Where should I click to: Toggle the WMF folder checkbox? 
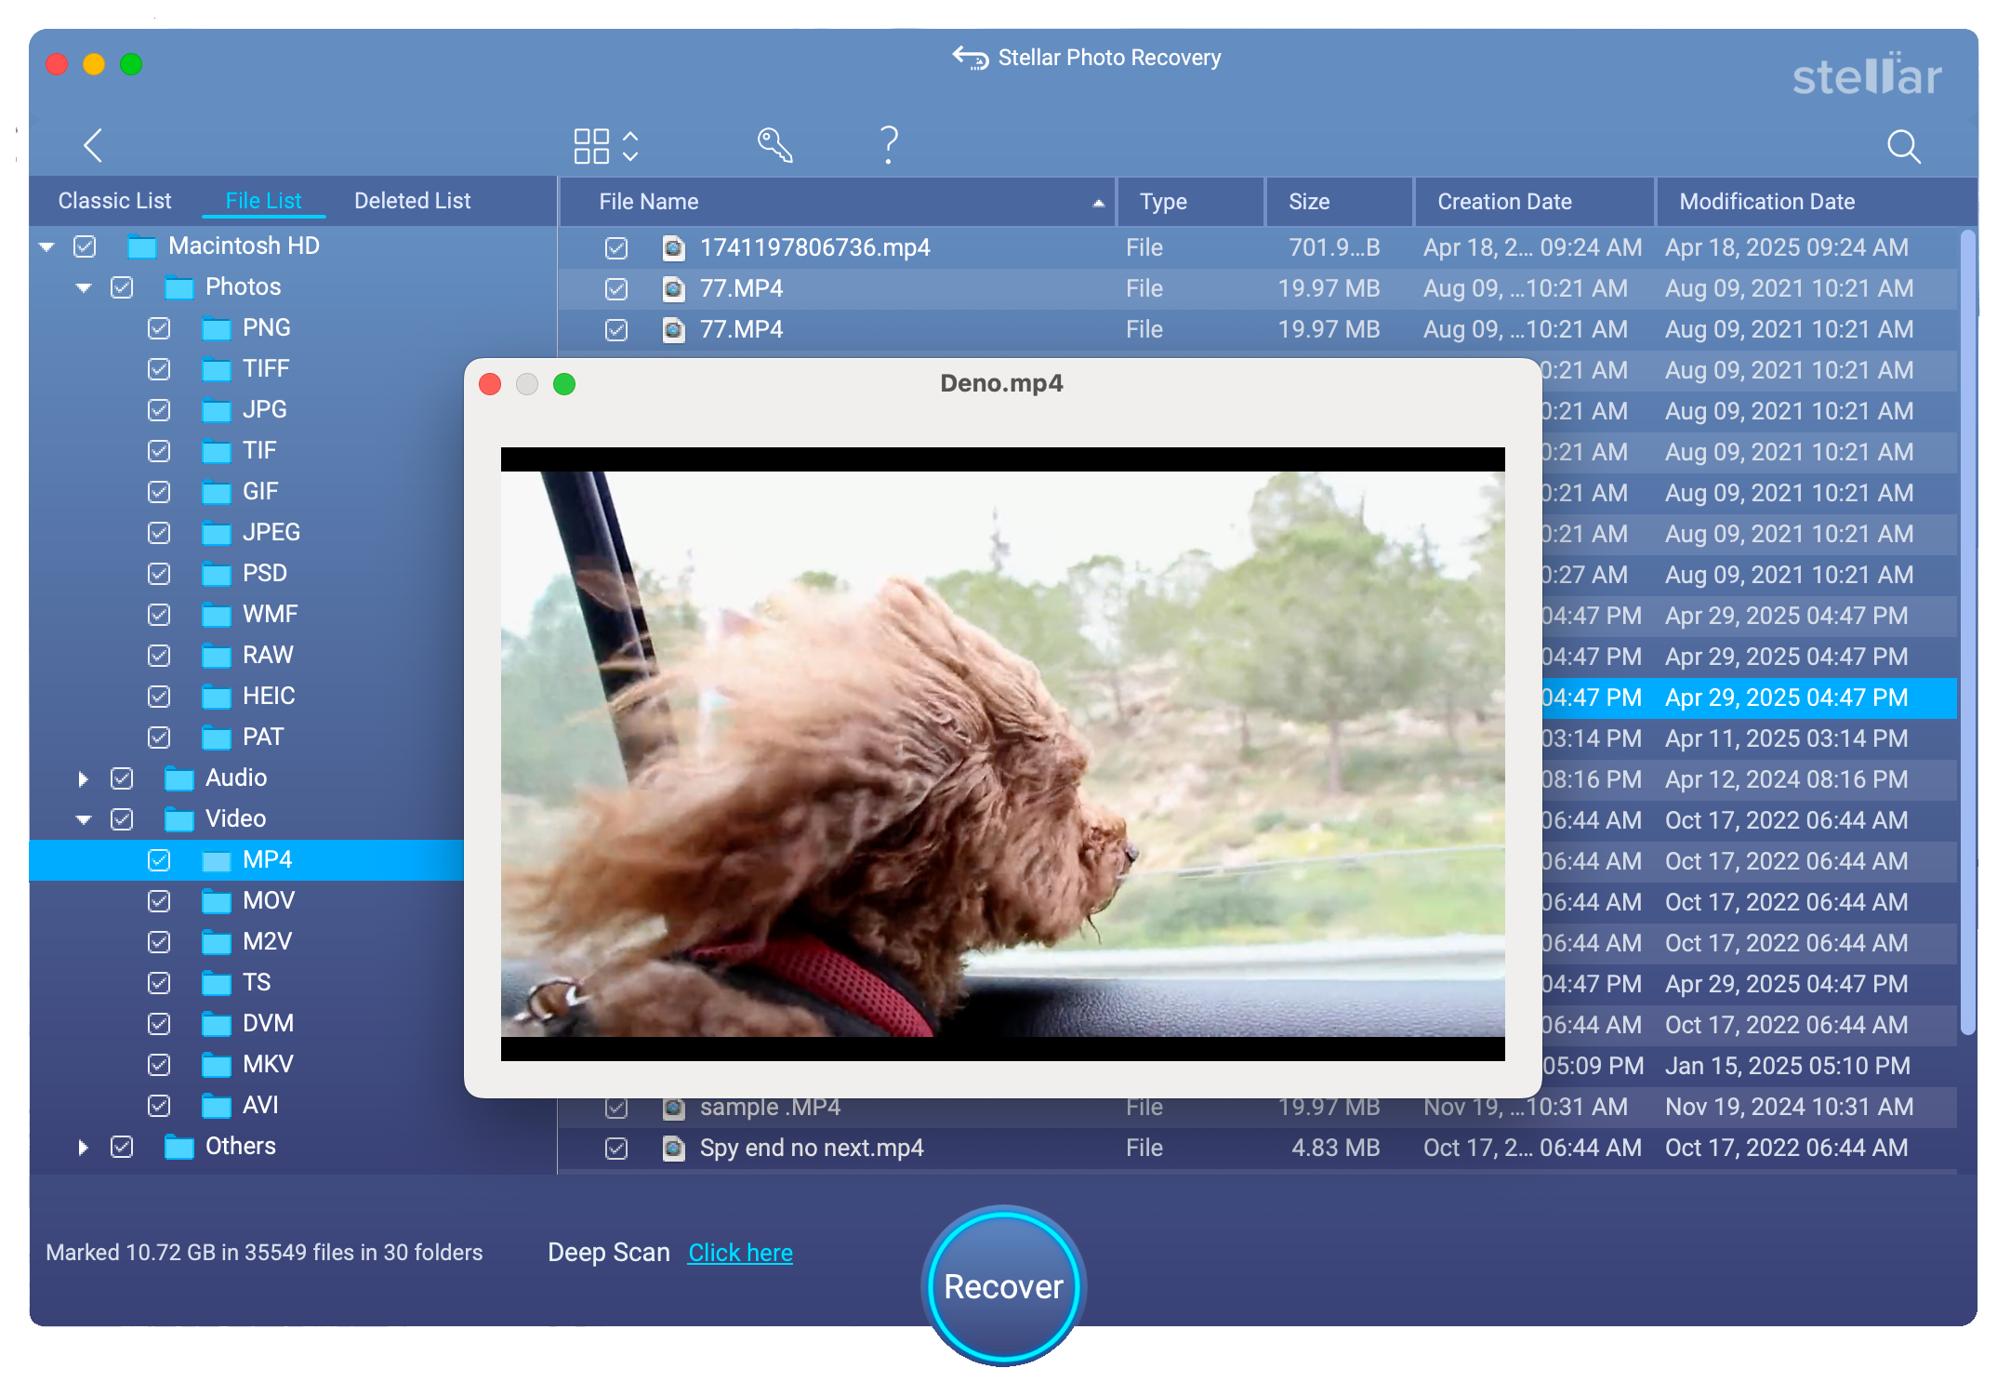click(x=159, y=615)
